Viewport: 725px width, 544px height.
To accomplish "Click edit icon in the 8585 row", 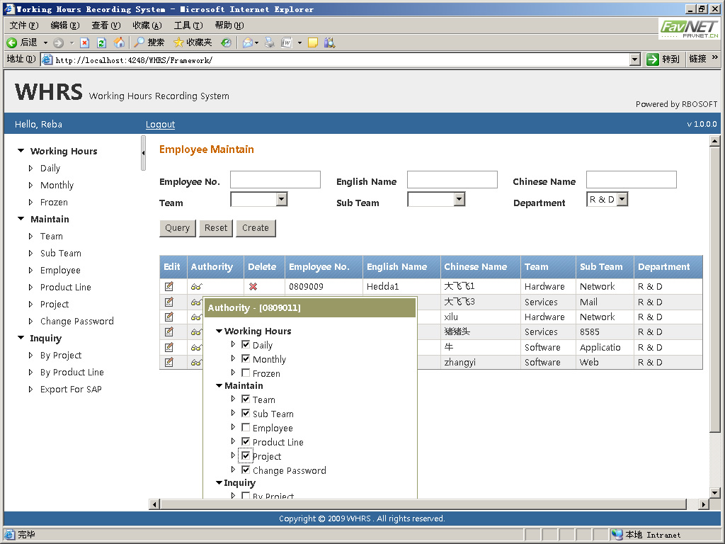I will [x=169, y=331].
